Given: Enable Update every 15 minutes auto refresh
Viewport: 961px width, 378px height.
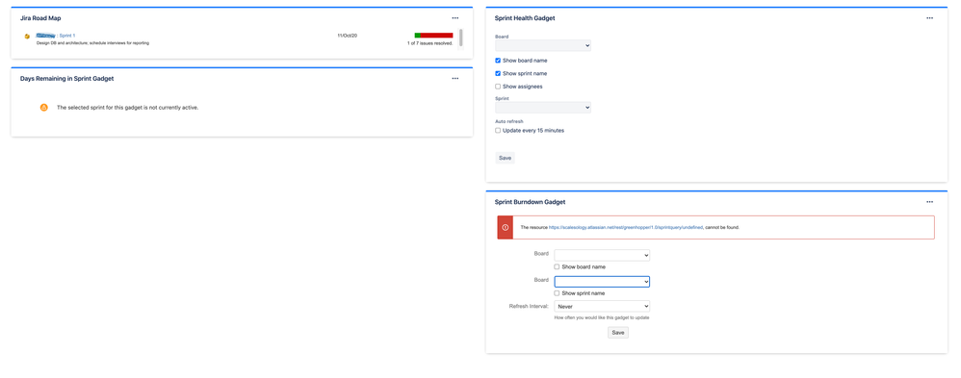Looking at the screenshot, I should (x=498, y=131).
